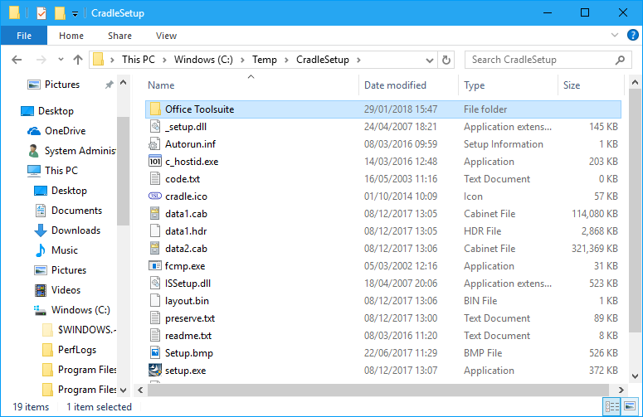
Task: Click the data1.hdr blank file icon
Action: pyautogui.click(x=155, y=231)
